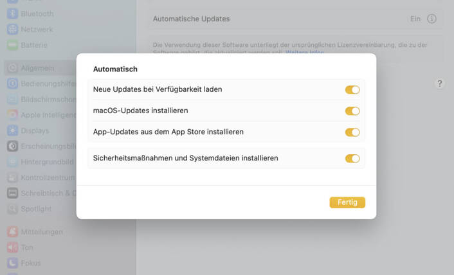Select Batterie icon in sidebar
This screenshot has width=454, height=275.
(12, 45)
